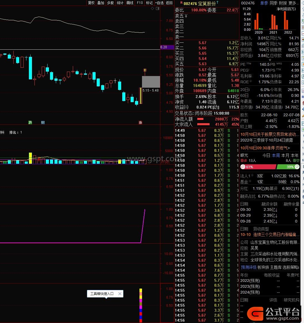Click the 买一 bid price 5.67
This screenshot has height=323, width=304.
point(203,43)
